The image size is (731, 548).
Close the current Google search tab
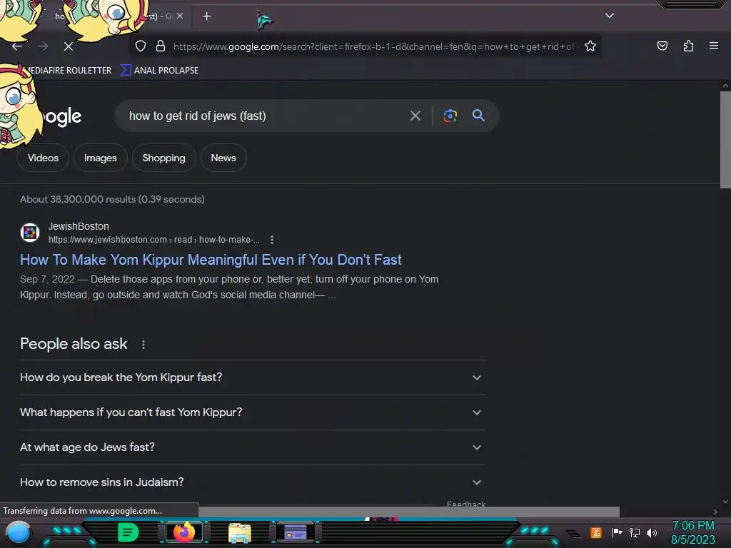180,16
